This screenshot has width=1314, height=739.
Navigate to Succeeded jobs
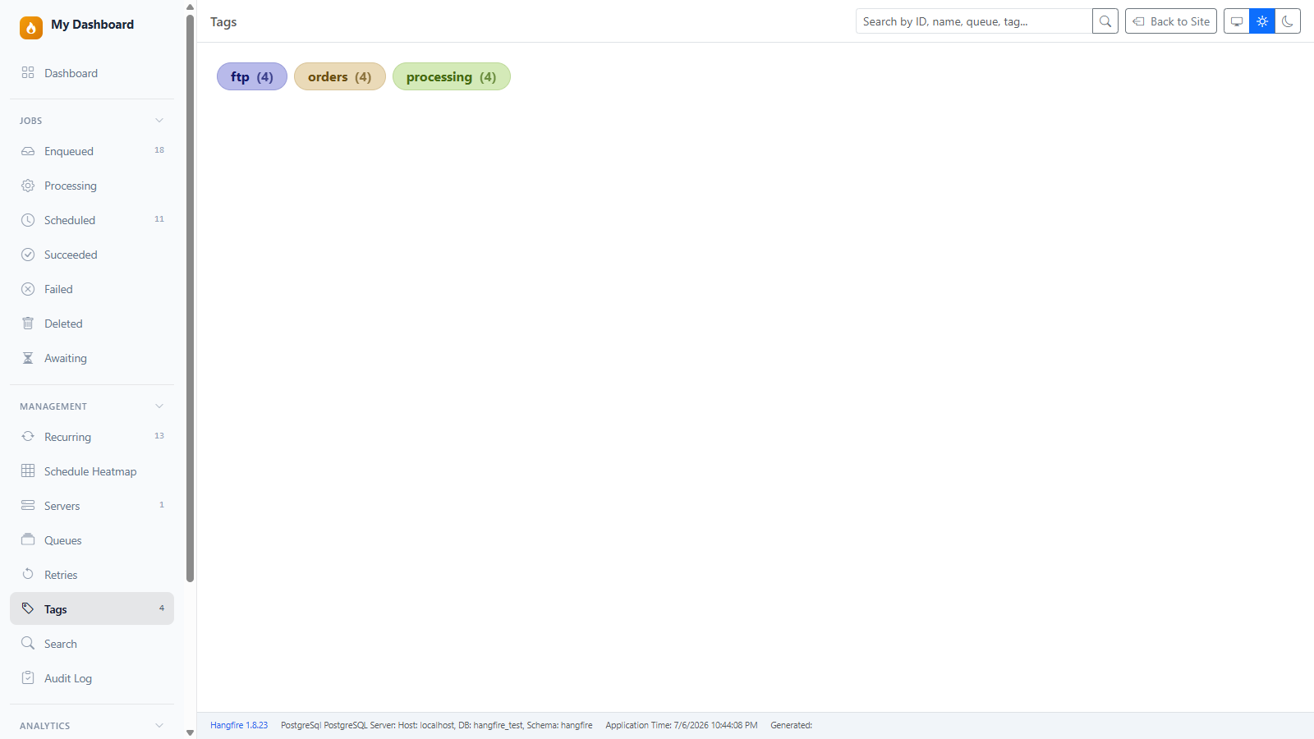pos(92,255)
